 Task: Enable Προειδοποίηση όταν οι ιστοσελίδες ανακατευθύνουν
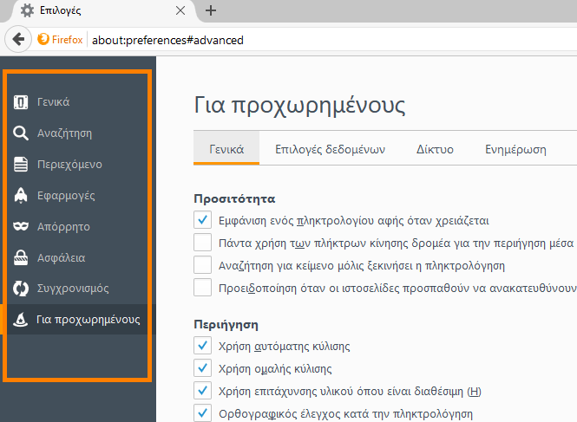[x=202, y=288]
